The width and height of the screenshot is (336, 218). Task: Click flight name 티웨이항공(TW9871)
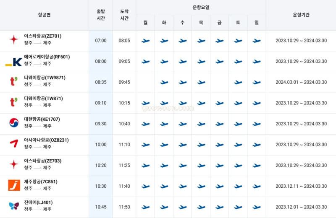coord(45,78)
